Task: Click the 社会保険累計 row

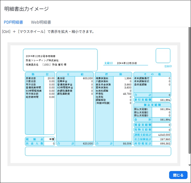Action: click(x=152, y=139)
